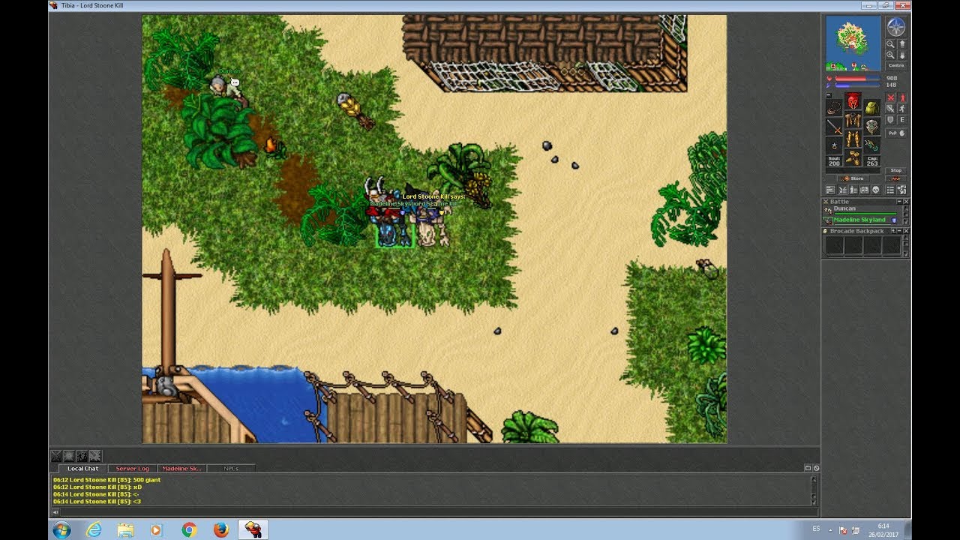Click second icon above chat tabs
The image size is (960, 540).
pyautogui.click(x=69, y=456)
